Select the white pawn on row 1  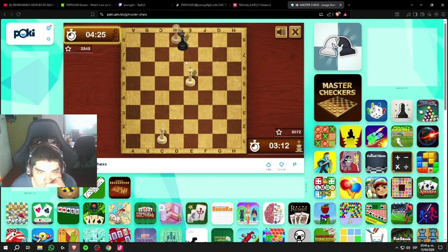point(162,136)
